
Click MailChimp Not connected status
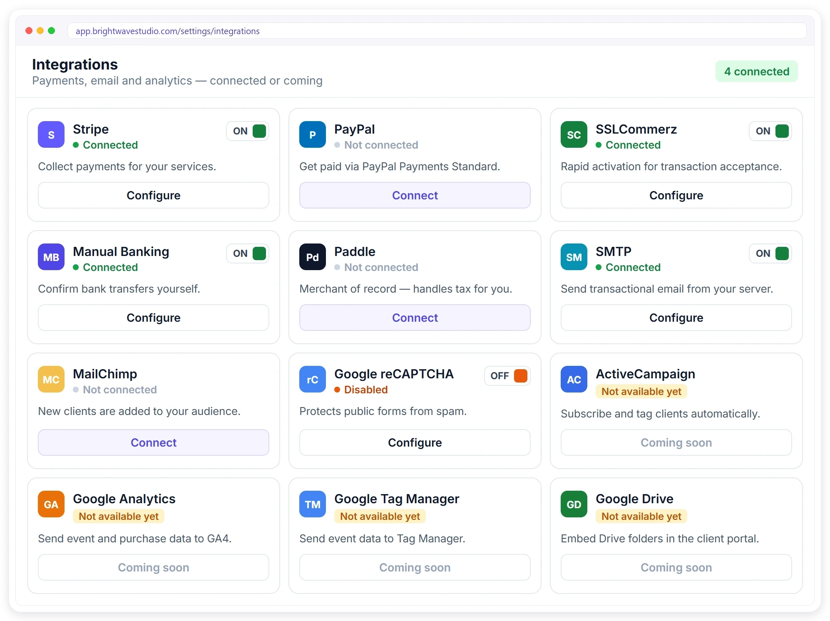(115, 390)
